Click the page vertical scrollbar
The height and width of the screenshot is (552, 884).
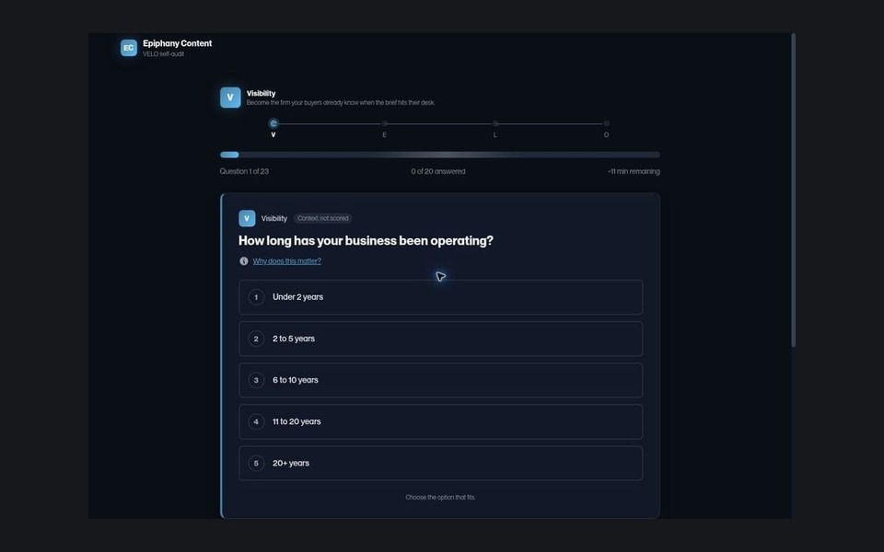793,190
